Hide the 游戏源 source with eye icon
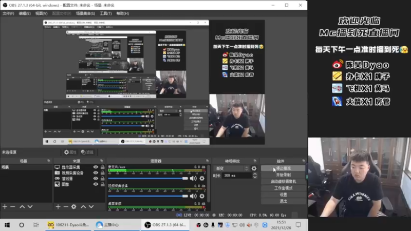411x231 pixels. tap(96, 179)
